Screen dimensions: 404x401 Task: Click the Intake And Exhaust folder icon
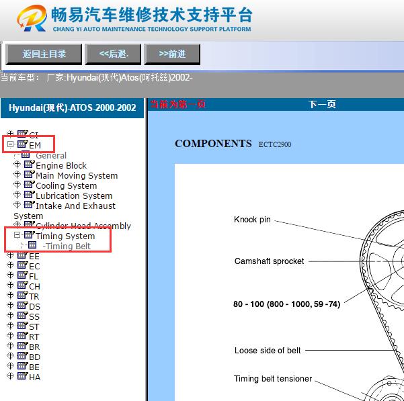click(29, 204)
